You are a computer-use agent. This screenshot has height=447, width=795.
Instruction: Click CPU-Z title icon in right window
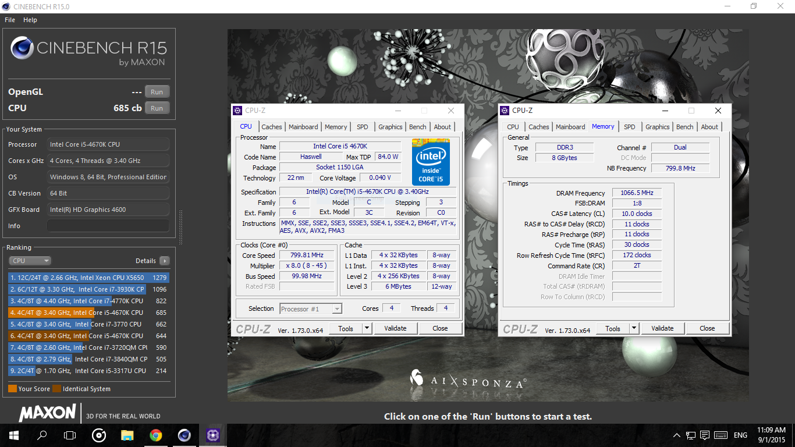(504, 111)
